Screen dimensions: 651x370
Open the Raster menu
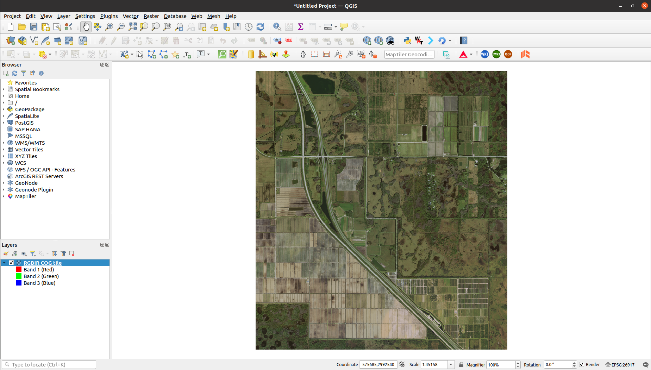(x=151, y=16)
